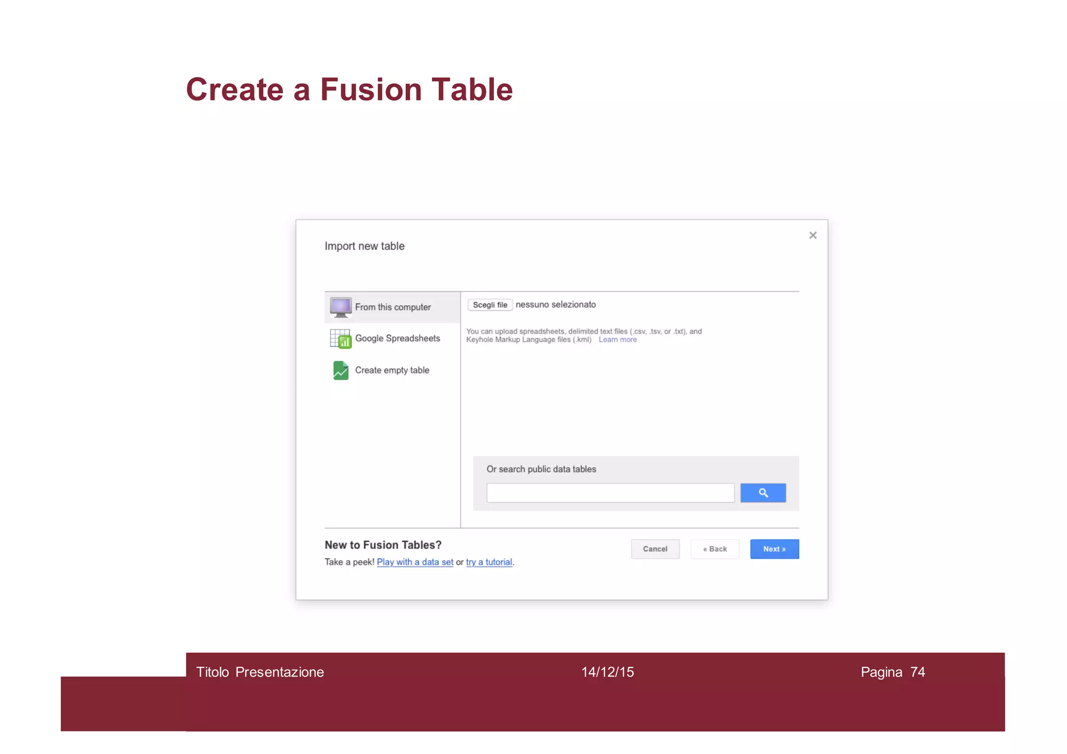
Task: Click the Titolo Presentazione footer text
Action: click(260, 672)
